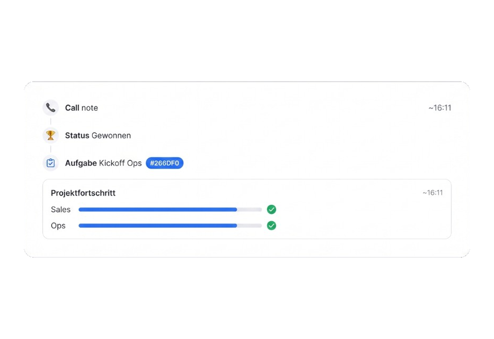Click the Sales progress bar
Screen dimensions: 494x339
[x=170, y=210]
